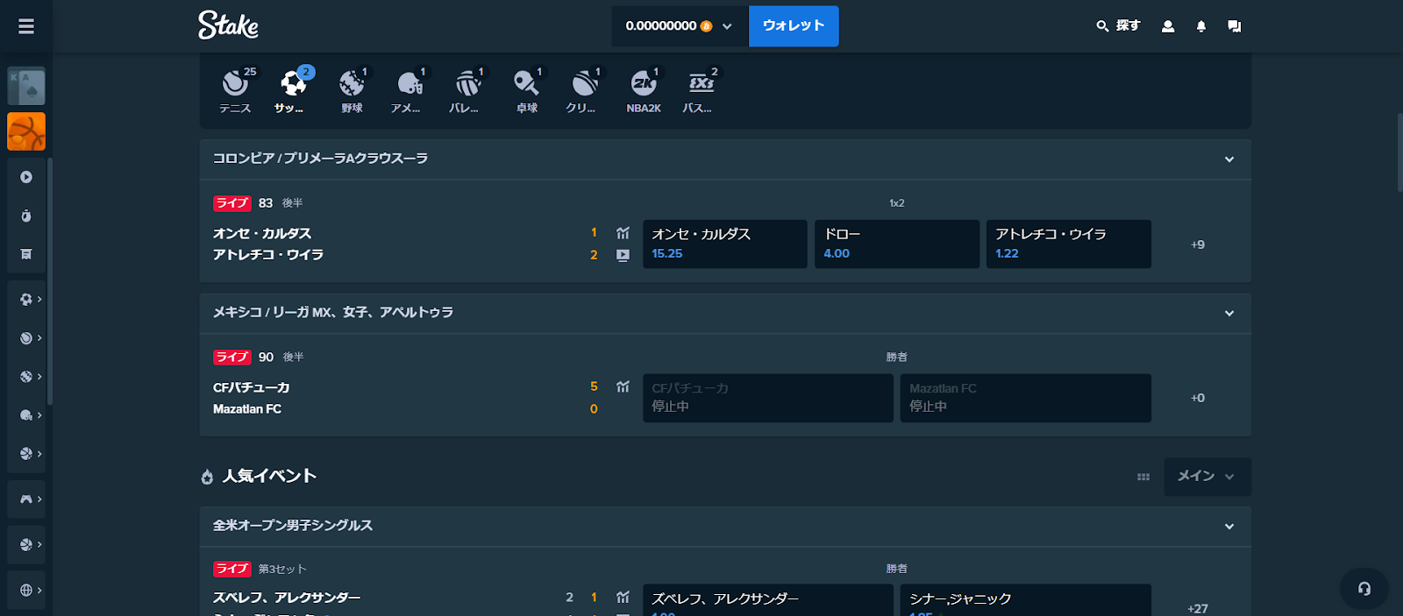This screenshot has height=616, width=1403.
Task: Bet on シナー,ジャニック winner odds
Action: point(1026,600)
